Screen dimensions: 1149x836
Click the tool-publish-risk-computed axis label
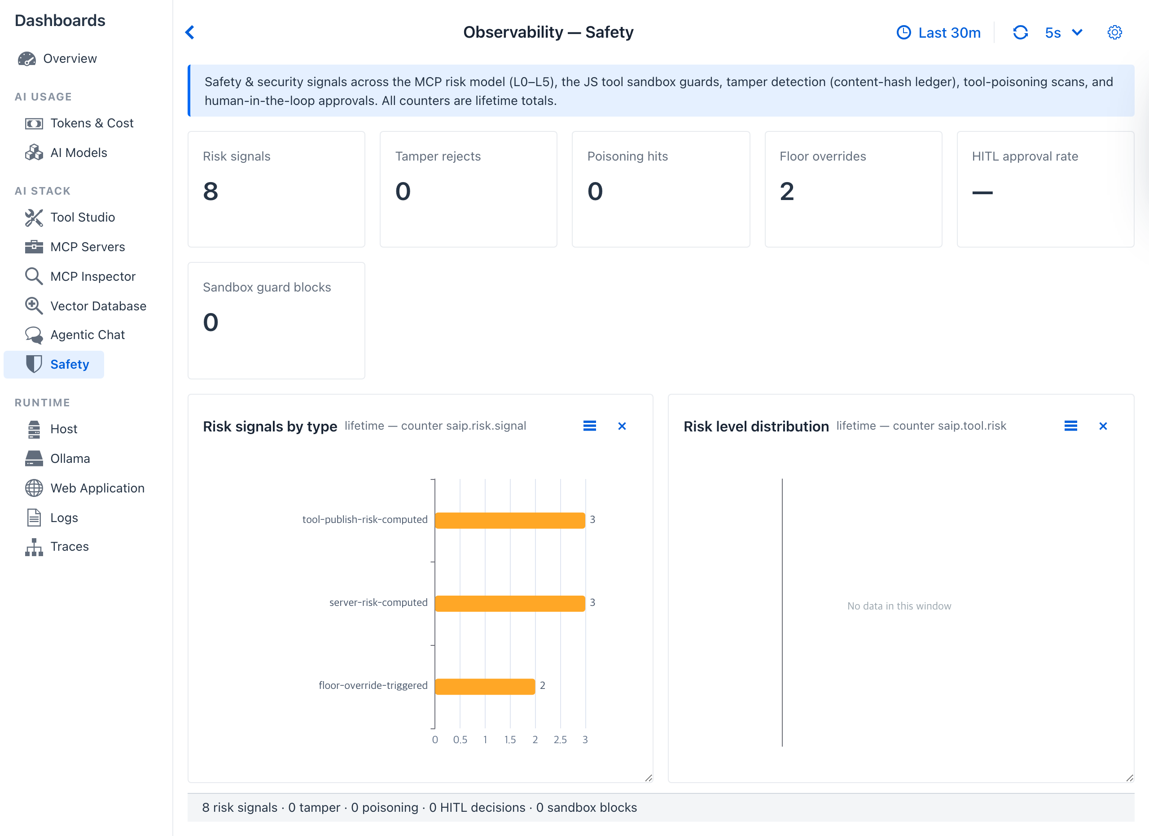pos(365,519)
